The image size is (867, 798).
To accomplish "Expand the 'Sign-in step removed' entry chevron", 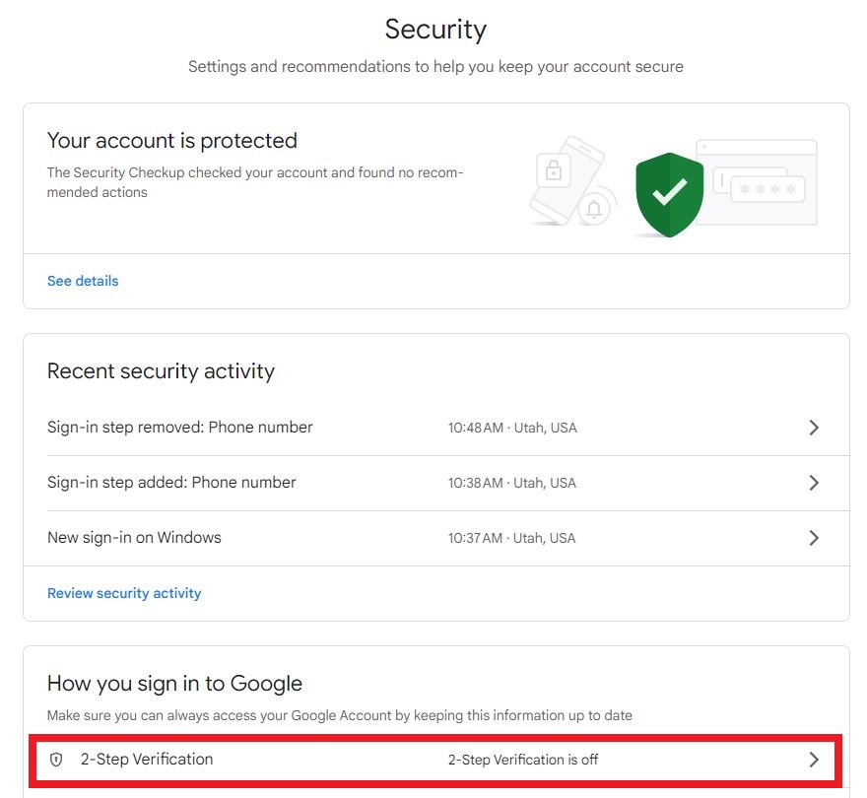I will coord(814,428).
